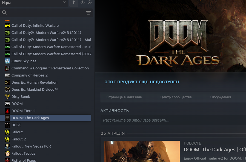The width and height of the screenshot is (246, 162).
Task: Click the DOOM game icon
Action: (x=7, y=104)
